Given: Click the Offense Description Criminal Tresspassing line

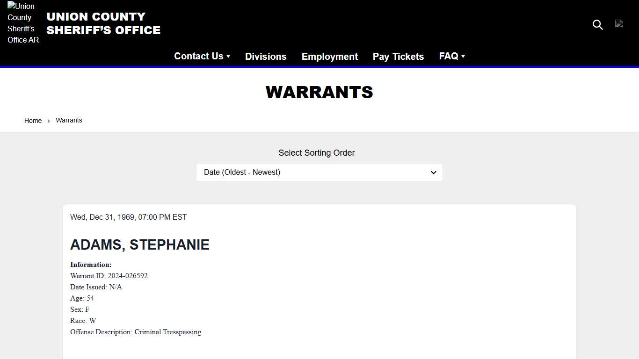Looking at the screenshot, I should pyautogui.click(x=136, y=332).
